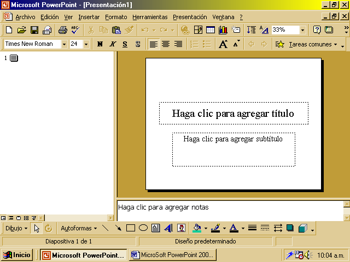The height and width of the screenshot is (262, 350).
Task: Select the Rectangle drawing tool
Action: click(x=131, y=228)
